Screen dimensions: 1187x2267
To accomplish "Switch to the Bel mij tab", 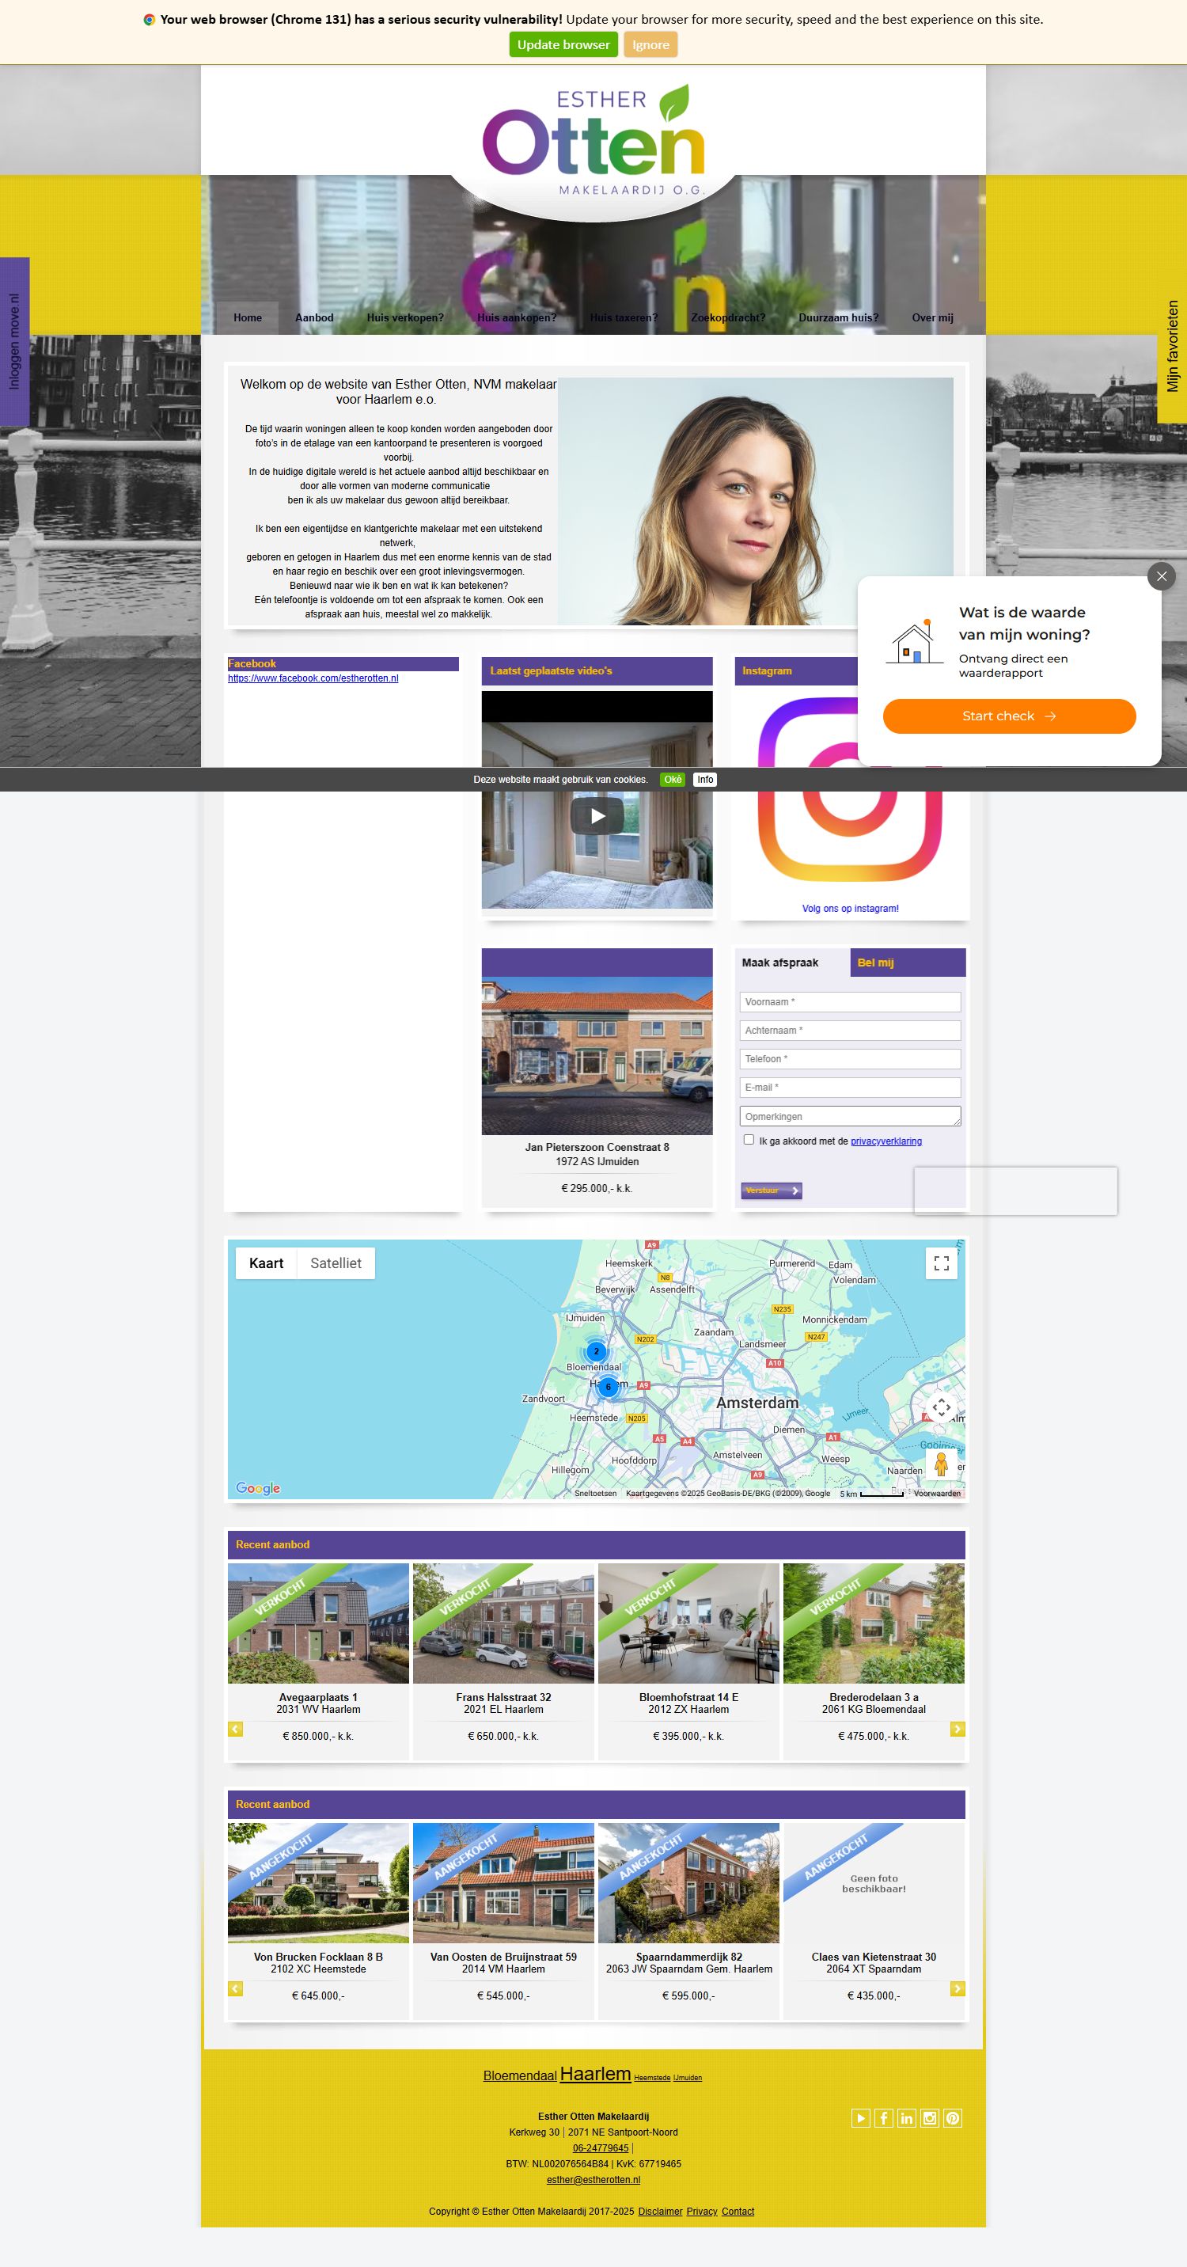I will point(875,963).
